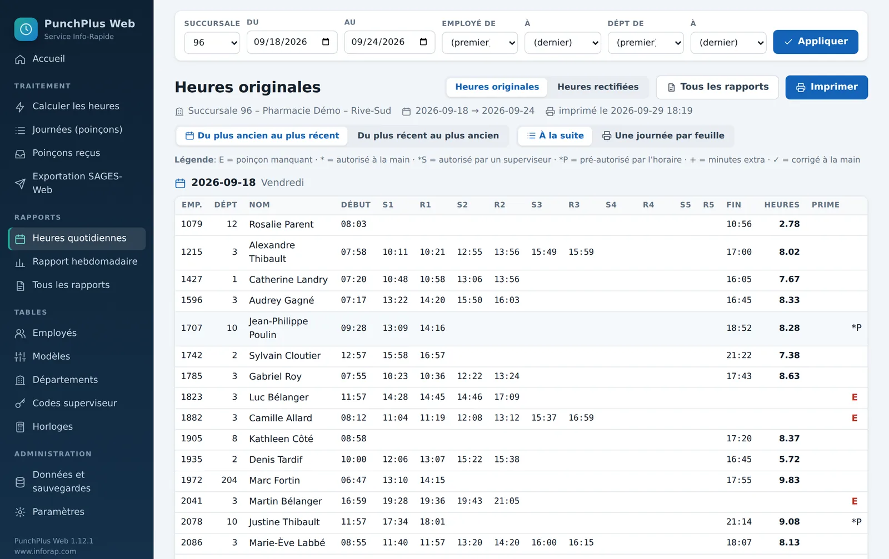Switch to Heures rectifiées view
This screenshot has width=889, height=559.
point(598,87)
